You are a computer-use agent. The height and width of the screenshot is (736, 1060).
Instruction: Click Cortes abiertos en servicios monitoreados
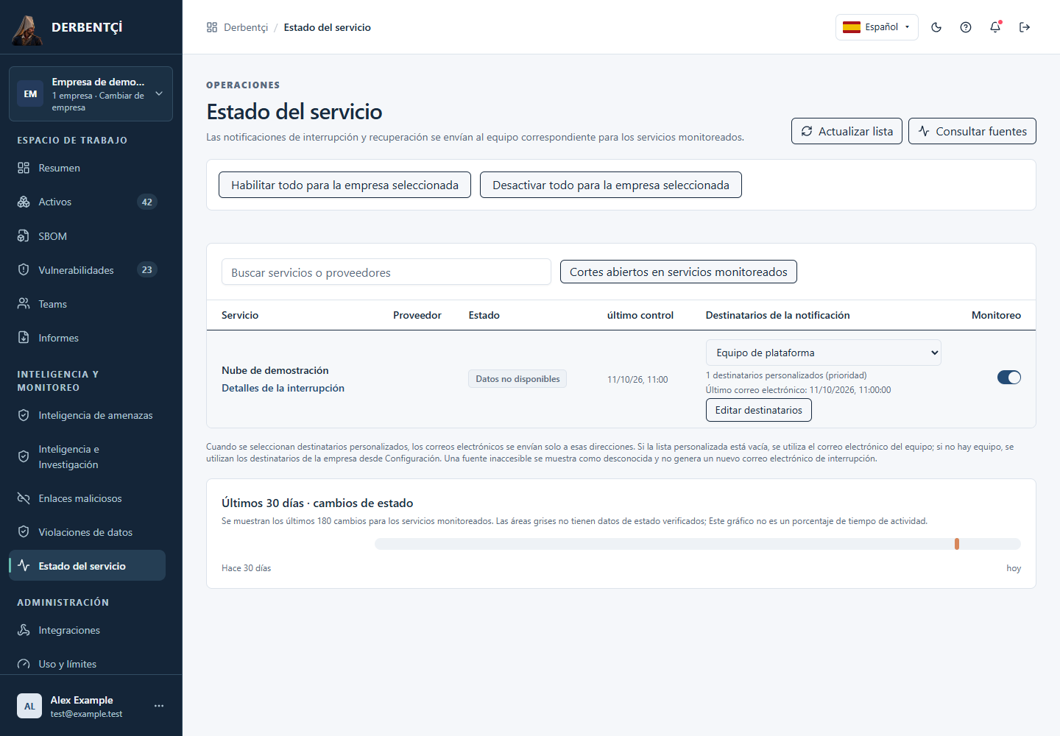click(679, 272)
